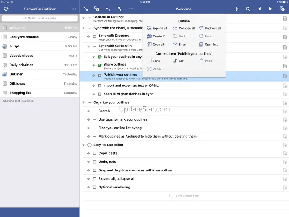Go to previous with left arrow
289x217 pixels.
[259, 9]
